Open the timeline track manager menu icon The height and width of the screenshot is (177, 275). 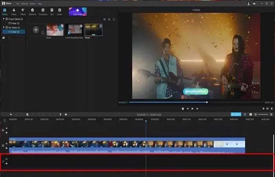pyautogui.click(x=5, y=120)
